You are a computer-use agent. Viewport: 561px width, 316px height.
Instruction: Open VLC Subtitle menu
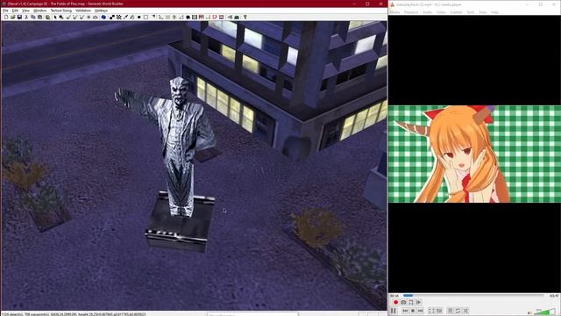456,12
